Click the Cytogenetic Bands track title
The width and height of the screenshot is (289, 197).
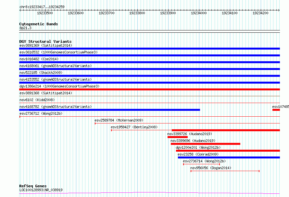39,24
